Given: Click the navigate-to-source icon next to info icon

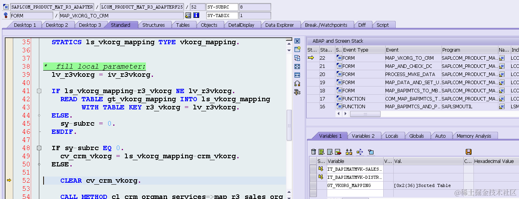Looking at the screenshot, I should coord(188,16).
